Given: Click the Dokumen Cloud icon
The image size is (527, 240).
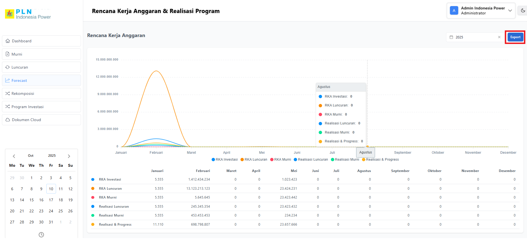Looking at the screenshot, I should pos(8,120).
